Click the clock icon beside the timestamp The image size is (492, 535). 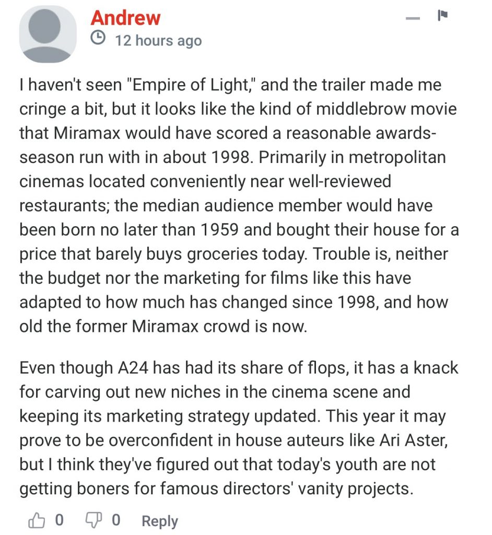tap(98, 38)
